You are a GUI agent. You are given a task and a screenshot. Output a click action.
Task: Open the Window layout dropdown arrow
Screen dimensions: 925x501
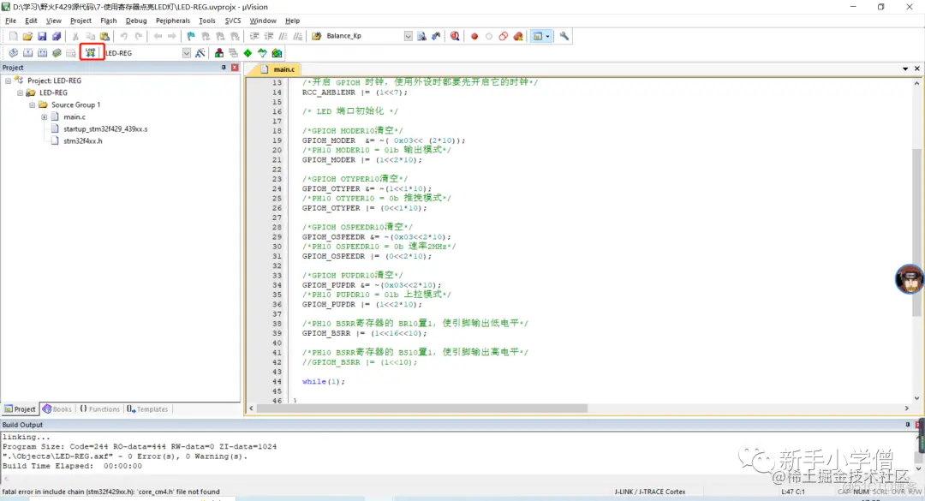coord(548,36)
